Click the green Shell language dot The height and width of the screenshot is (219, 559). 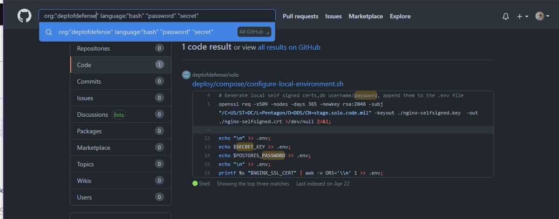tap(195, 184)
